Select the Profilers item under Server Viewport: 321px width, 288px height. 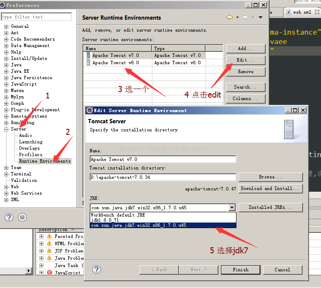tap(31, 154)
